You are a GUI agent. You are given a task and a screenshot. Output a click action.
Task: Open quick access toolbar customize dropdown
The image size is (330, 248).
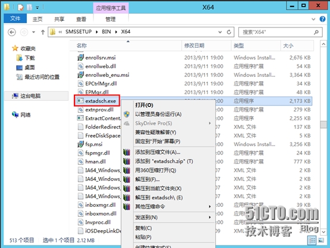38,8
